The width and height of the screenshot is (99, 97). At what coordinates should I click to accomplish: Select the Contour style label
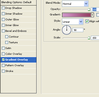pos(14,37)
